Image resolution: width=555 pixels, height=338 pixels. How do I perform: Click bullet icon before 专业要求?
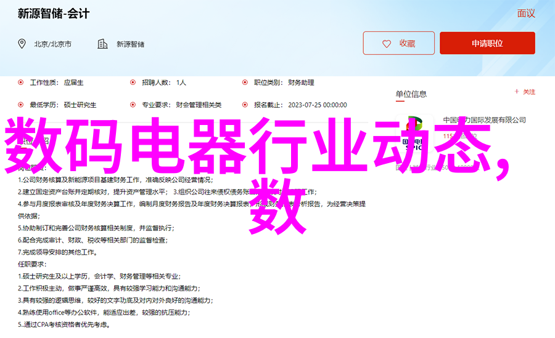click(133, 105)
